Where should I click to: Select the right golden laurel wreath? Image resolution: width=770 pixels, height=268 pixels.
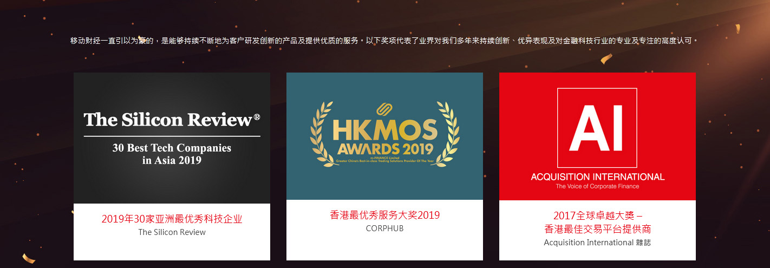tap(444, 134)
